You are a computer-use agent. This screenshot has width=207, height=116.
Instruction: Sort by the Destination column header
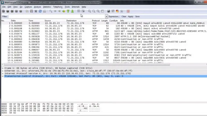(71, 21)
